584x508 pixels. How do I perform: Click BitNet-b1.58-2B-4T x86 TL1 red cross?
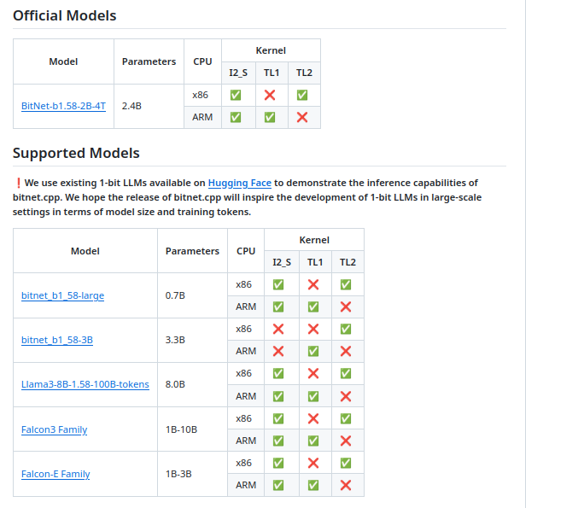click(271, 95)
